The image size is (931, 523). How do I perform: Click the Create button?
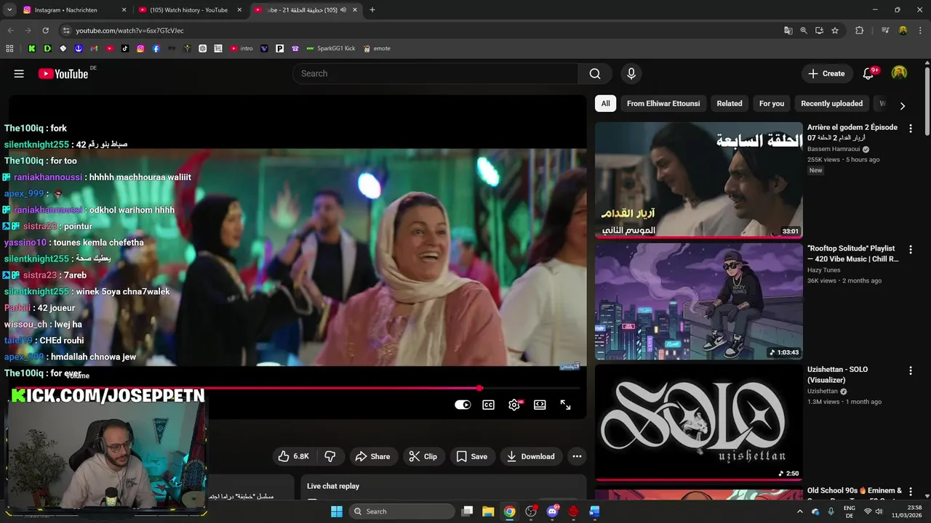click(826, 73)
